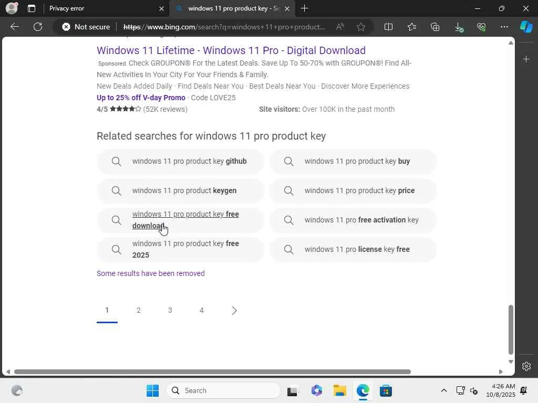Select related search product keygen
This screenshot has height=403, width=538.
click(181, 191)
